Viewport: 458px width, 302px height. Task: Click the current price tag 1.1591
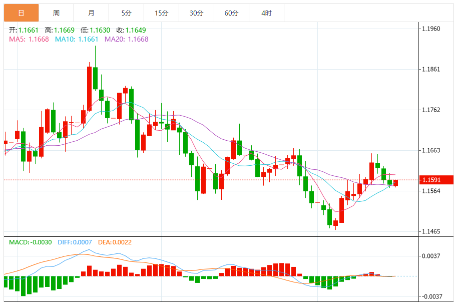point(436,180)
